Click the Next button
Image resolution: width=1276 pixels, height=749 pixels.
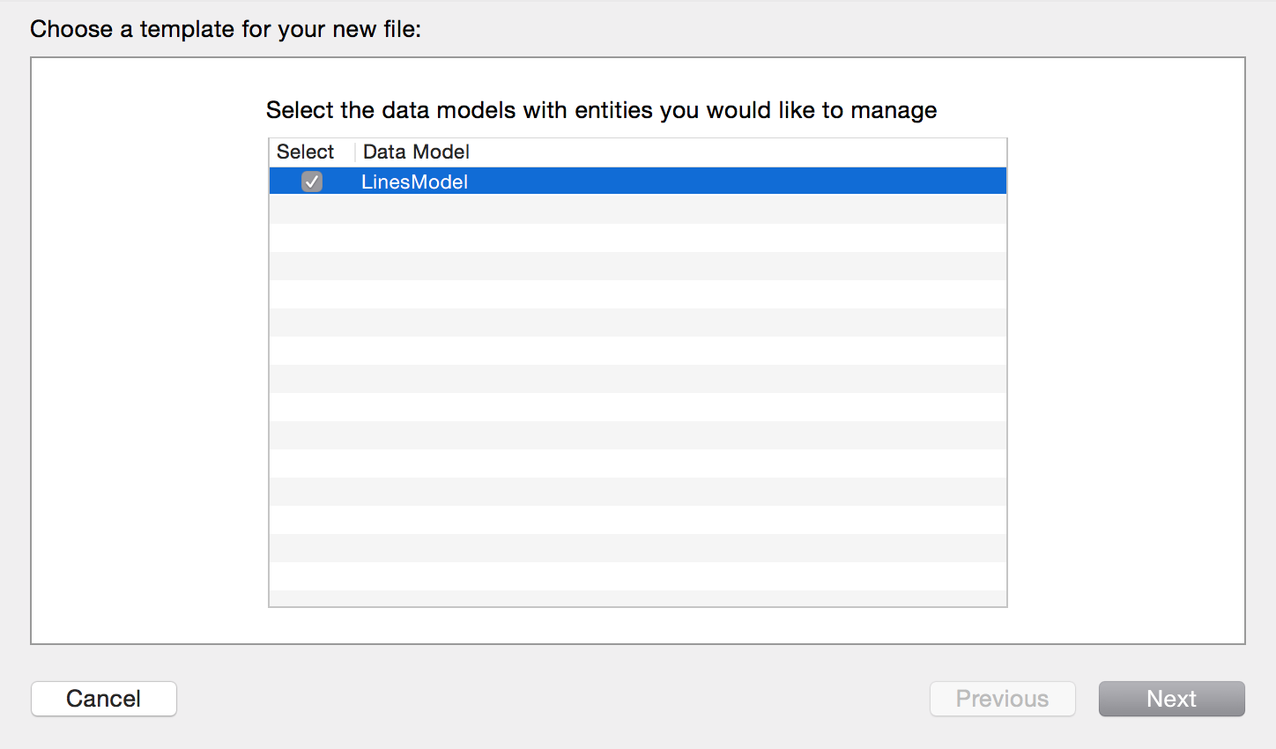1171,699
